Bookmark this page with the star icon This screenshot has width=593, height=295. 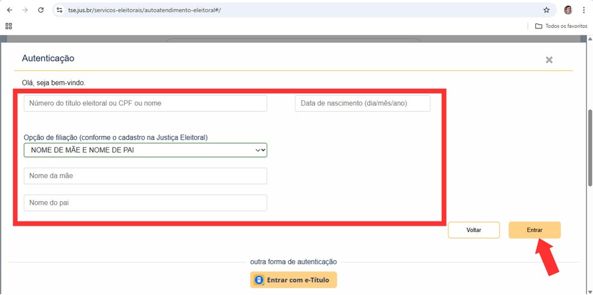pyautogui.click(x=547, y=10)
